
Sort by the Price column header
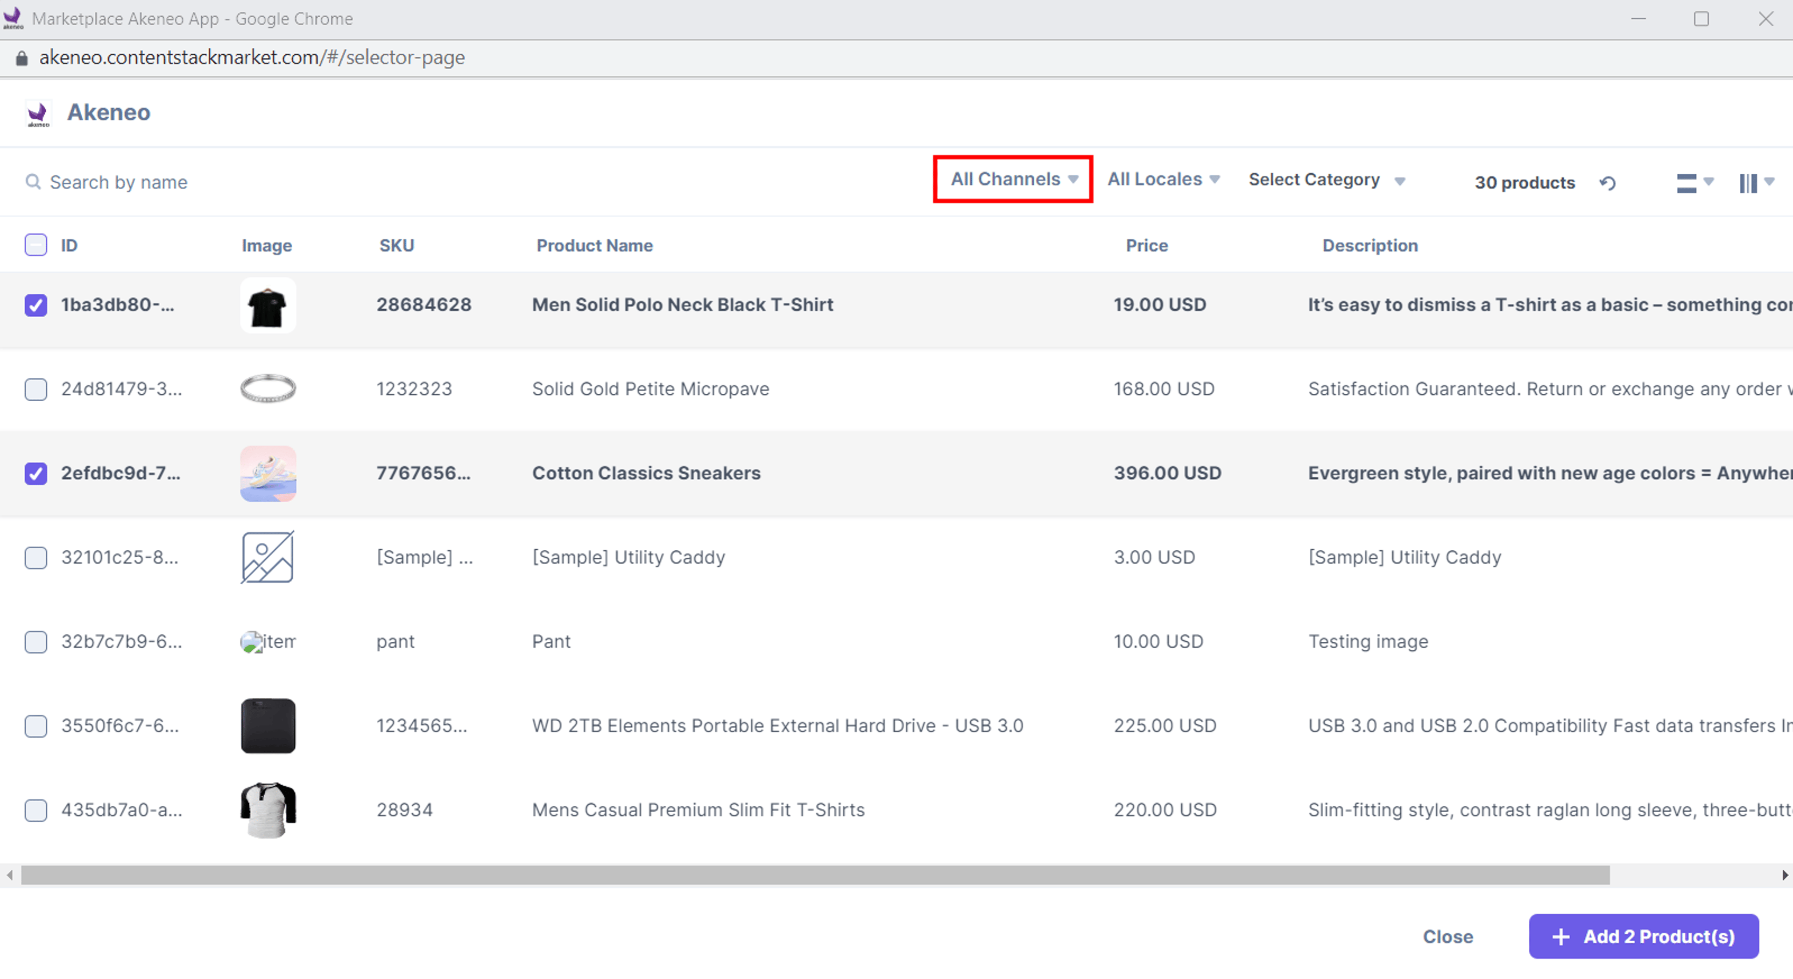1146,245
